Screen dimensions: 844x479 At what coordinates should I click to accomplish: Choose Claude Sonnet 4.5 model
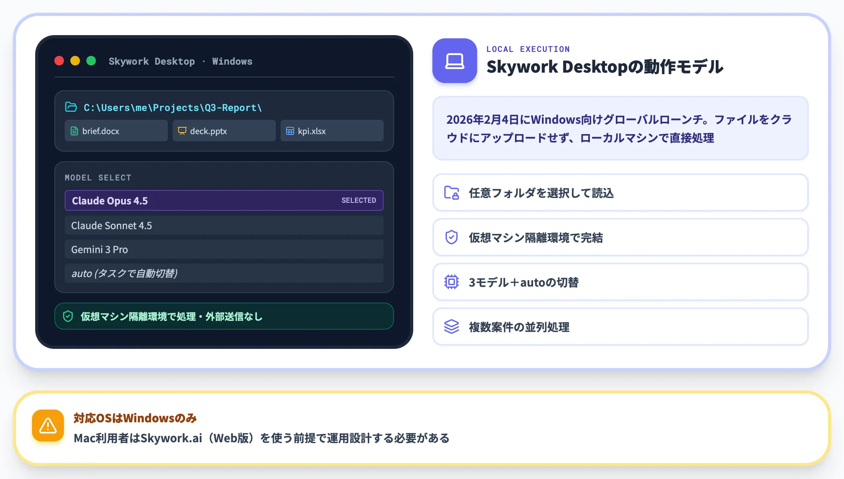(x=224, y=226)
